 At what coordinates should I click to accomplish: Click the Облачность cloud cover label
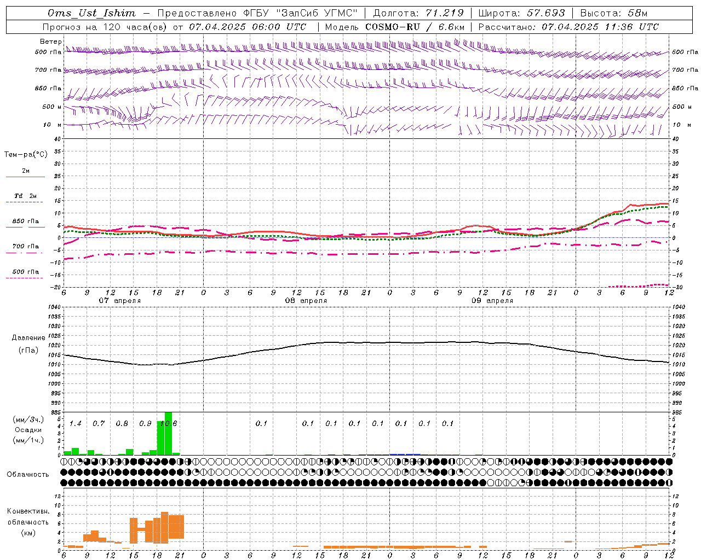pyautogui.click(x=28, y=475)
